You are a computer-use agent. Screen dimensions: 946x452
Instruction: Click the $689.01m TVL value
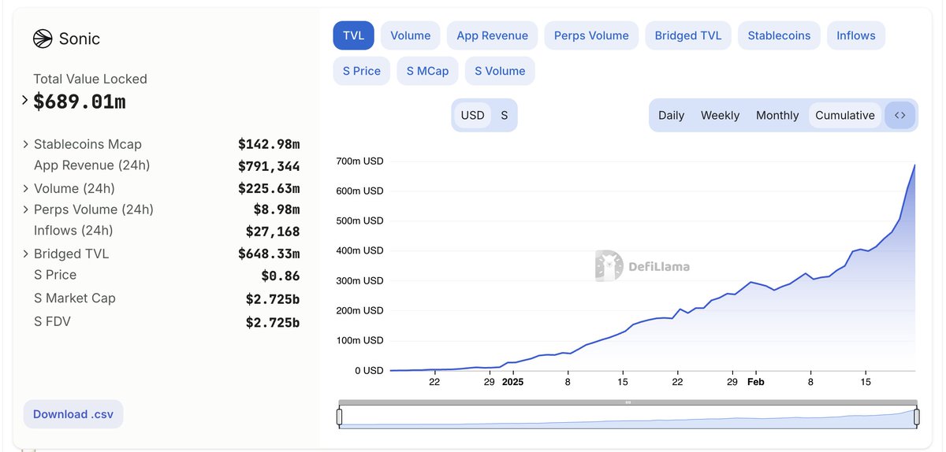(x=80, y=102)
